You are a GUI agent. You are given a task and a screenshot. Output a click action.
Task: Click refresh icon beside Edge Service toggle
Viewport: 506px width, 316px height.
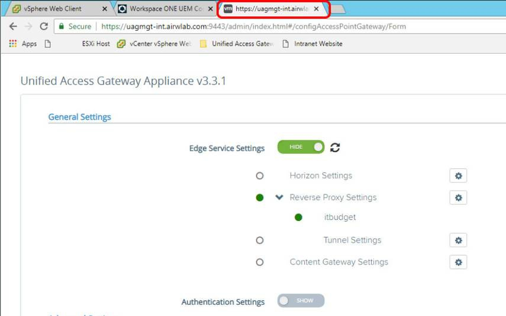click(335, 148)
